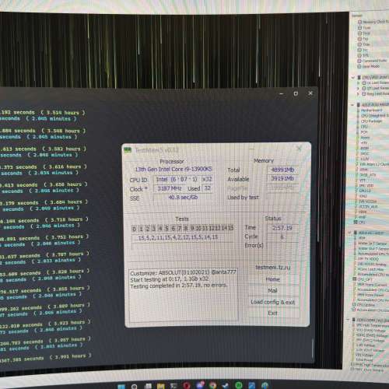Click the Clock value 3187 MHz
The image size is (389, 389).
click(x=170, y=188)
